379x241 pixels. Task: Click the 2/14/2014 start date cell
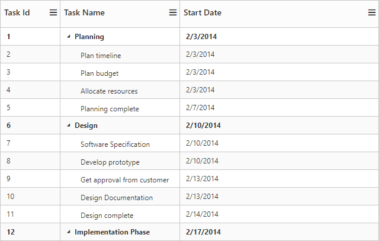pos(202,215)
